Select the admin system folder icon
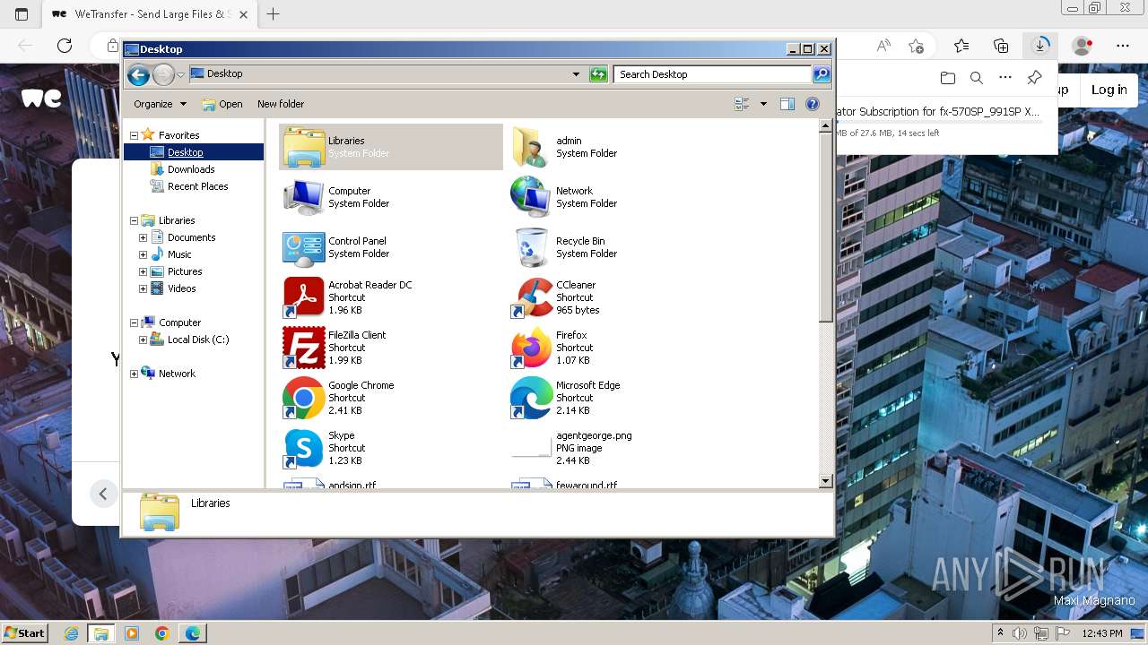 pos(531,147)
